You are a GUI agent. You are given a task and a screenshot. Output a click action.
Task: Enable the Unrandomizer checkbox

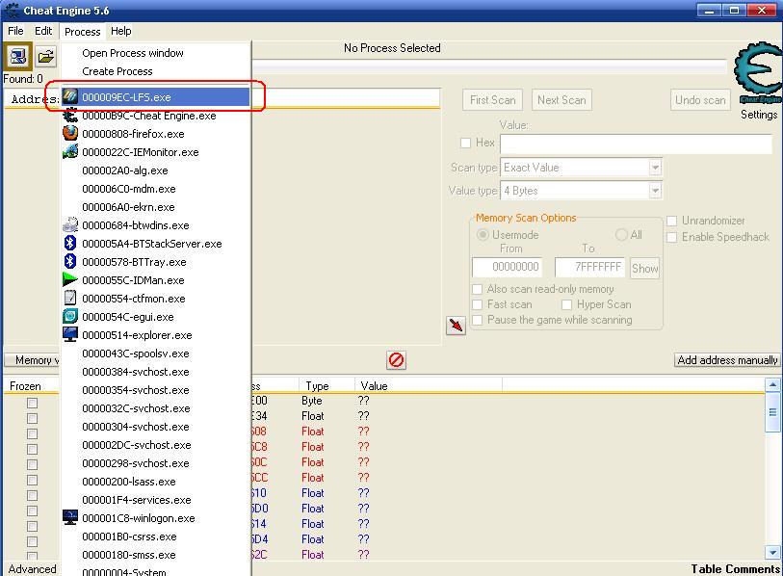671,221
